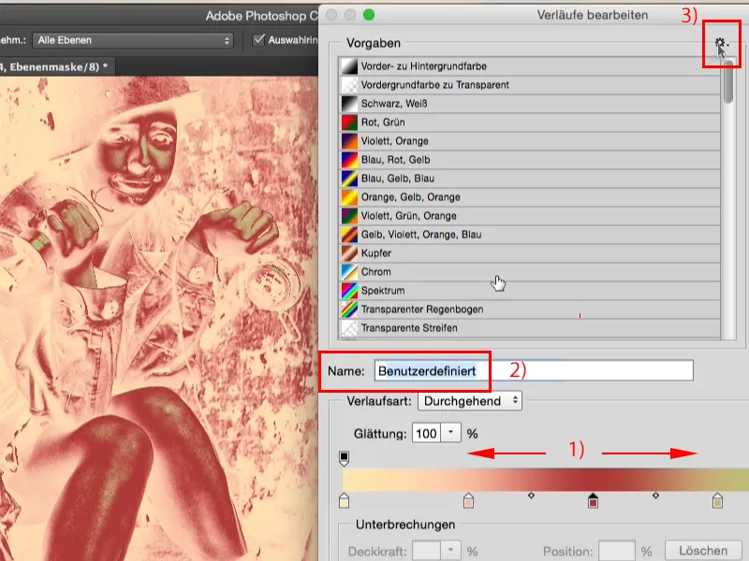This screenshot has width=749, height=561.
Task: Pick the Rot, Grün gradient swatch
Action: pyautogui.click(x=349, y=122)
